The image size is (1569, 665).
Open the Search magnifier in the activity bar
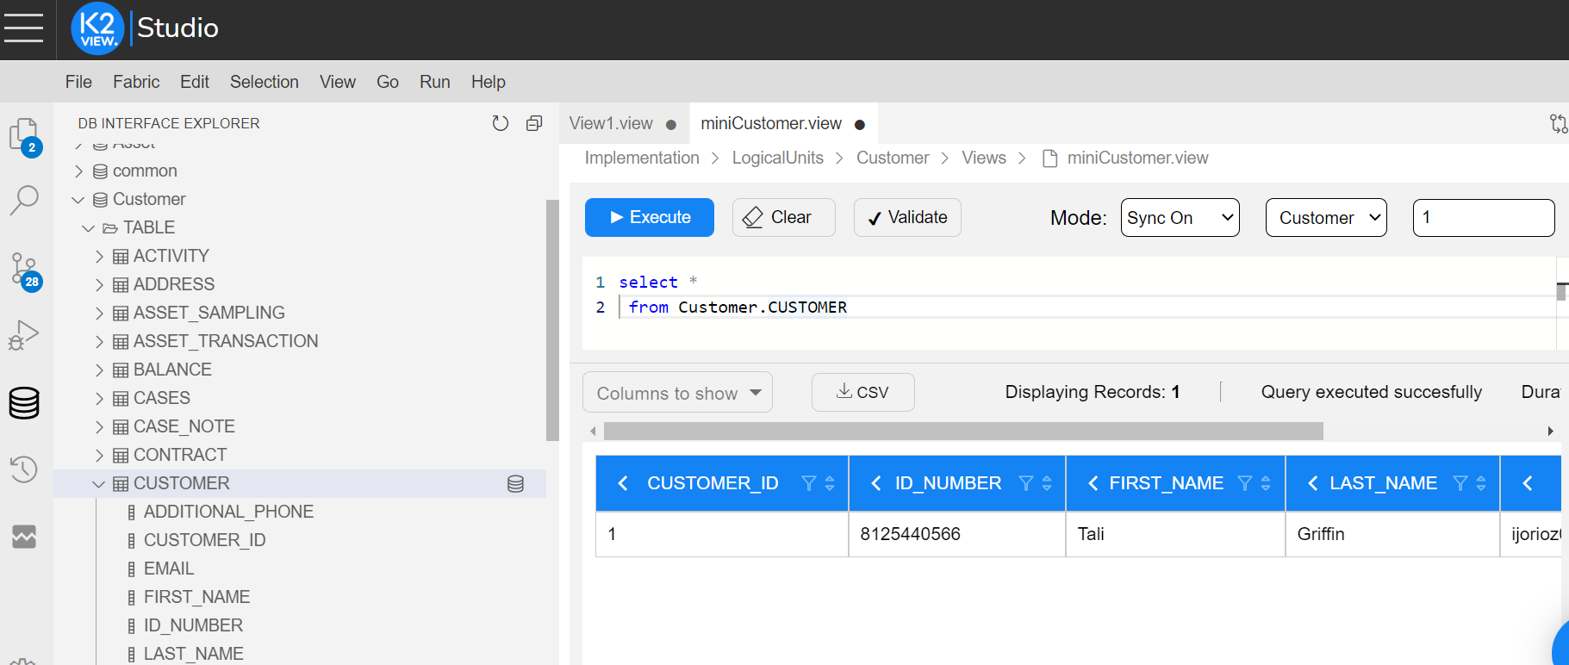24,200
